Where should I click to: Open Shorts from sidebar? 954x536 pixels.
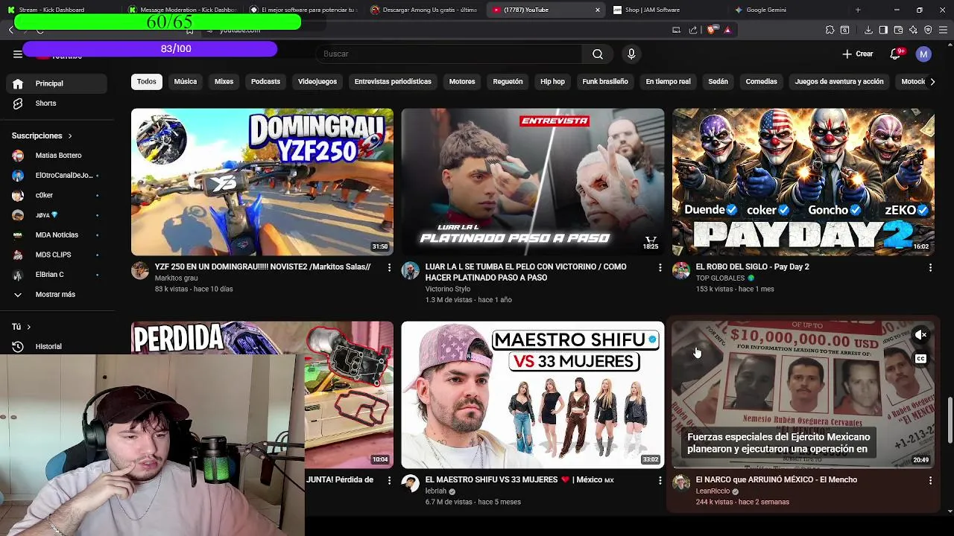(x=57, y=103)
